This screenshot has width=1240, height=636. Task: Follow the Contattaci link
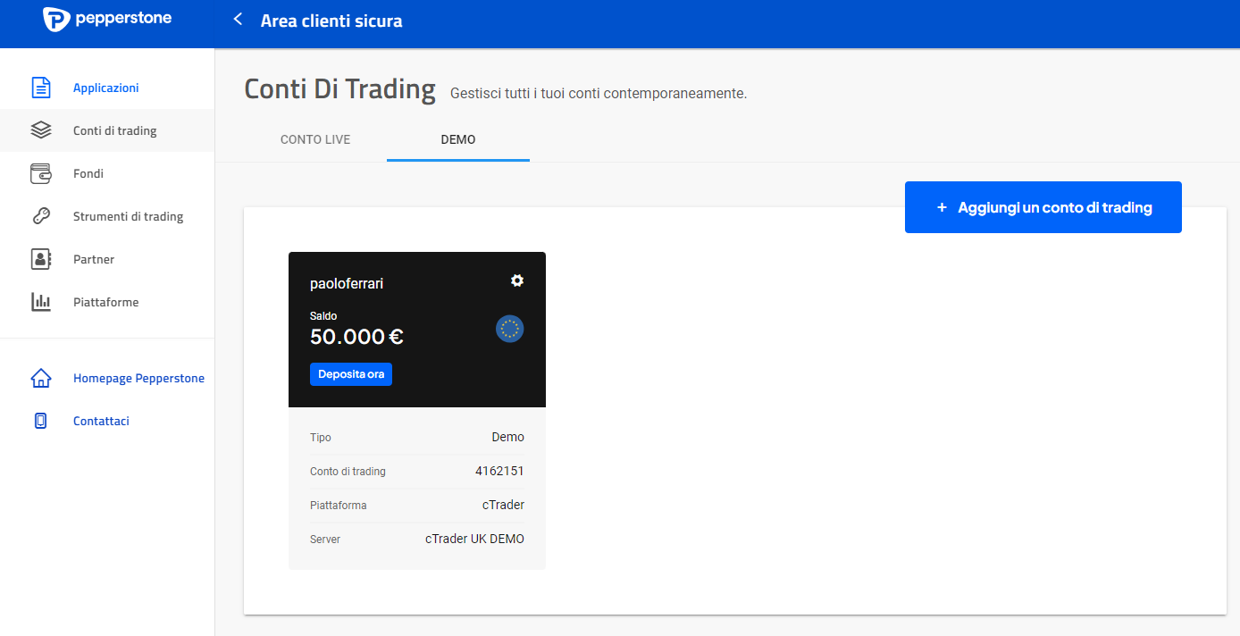click(101, 421)
